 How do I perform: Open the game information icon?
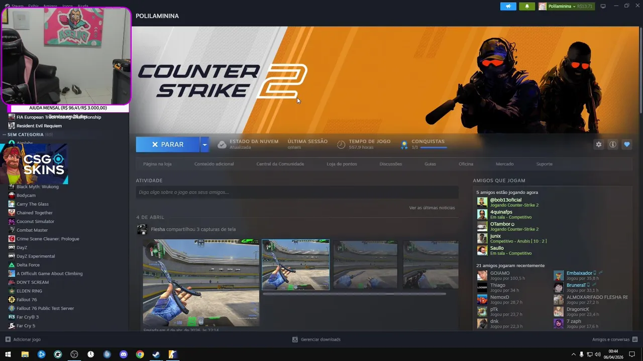[x=613, y=144]
